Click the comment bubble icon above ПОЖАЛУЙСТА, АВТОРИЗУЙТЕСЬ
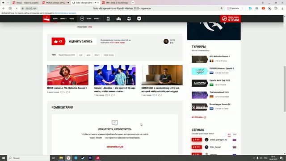This screenshot has width=286, height=161. pos(115,123)
